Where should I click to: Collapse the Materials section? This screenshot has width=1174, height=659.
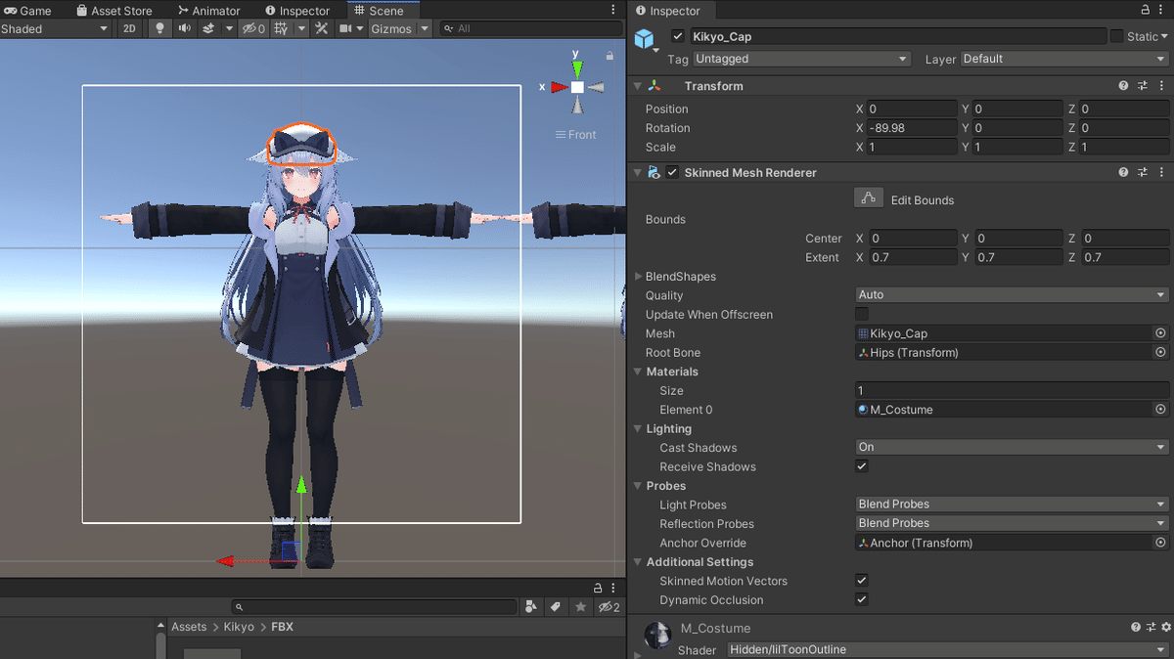pos(638,372)
